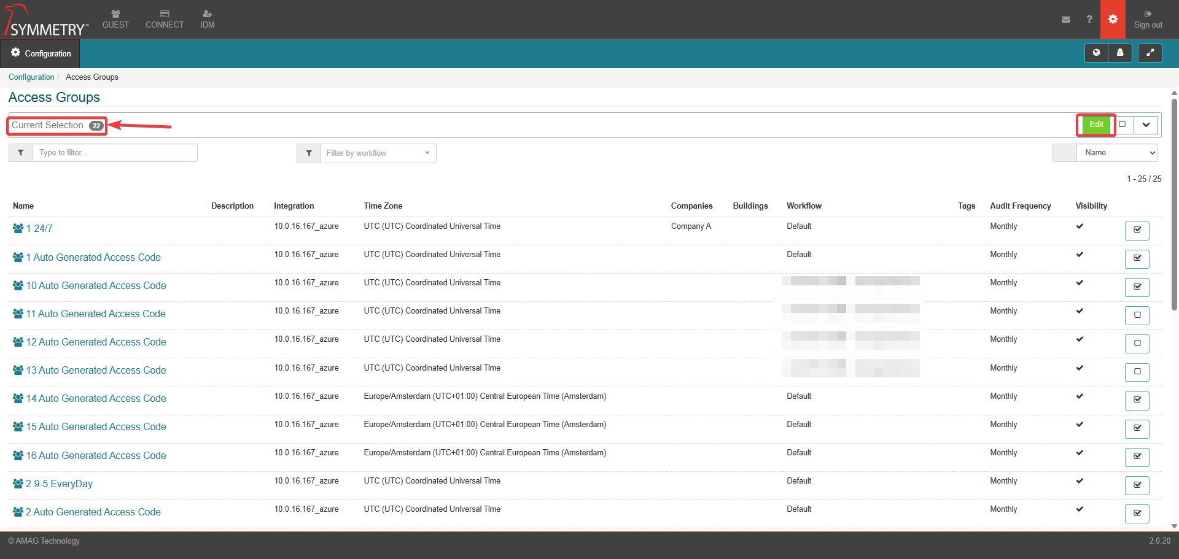Viewport: 1179px width, 559px height.
Task: Check the box for 11 Auto Generated Access Code
Action: coord(1137,315)
